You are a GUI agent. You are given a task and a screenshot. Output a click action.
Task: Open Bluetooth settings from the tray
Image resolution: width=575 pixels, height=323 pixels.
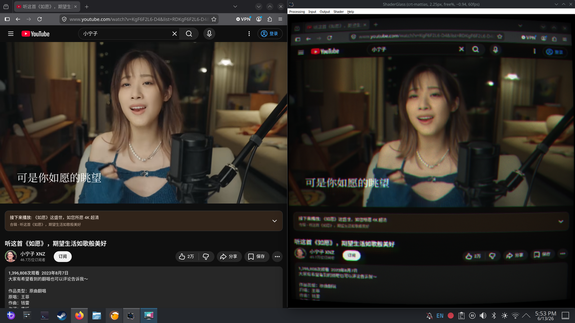pos(494,315)
